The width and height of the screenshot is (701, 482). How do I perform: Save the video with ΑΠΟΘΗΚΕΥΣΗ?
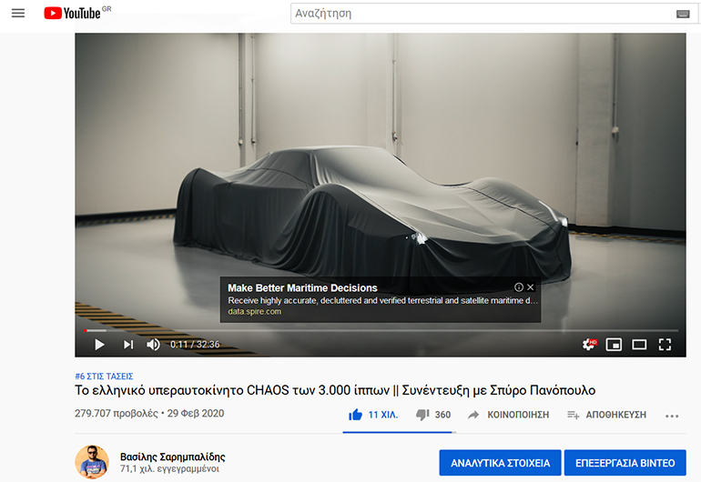pyautogui.click(x=606, y=415)
